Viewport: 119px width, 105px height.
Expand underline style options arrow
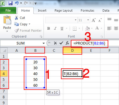66,29
